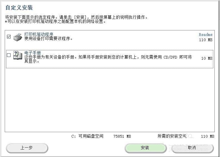220x157 pixels.
Task: Click the available disk space value 75851 MB
Action: coord(122,136)
